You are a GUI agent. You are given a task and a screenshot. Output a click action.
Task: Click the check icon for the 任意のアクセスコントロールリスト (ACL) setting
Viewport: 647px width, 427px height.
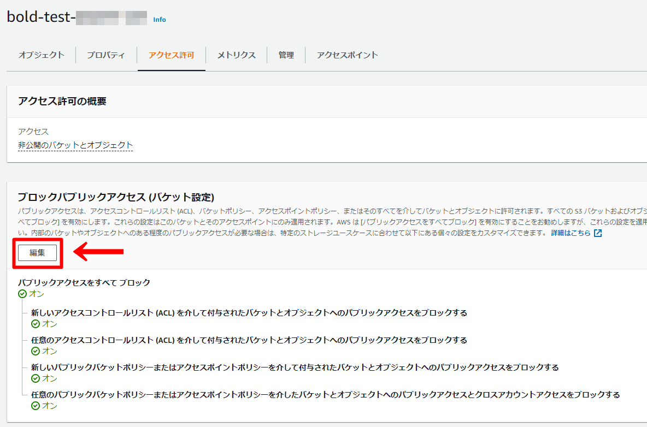point(36,351)
